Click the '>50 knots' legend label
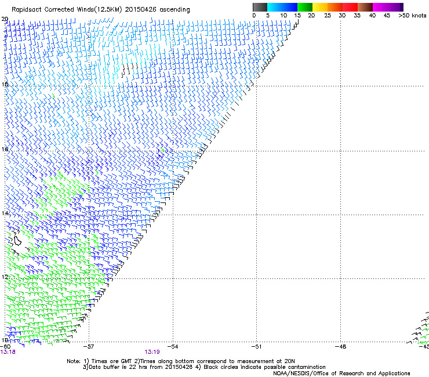 [x=412, y=16]
